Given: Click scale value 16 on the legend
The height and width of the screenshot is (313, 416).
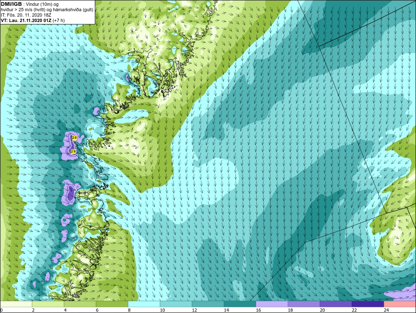Looking at the screenshot, I should pyautogui.click(x=258, y=310).
